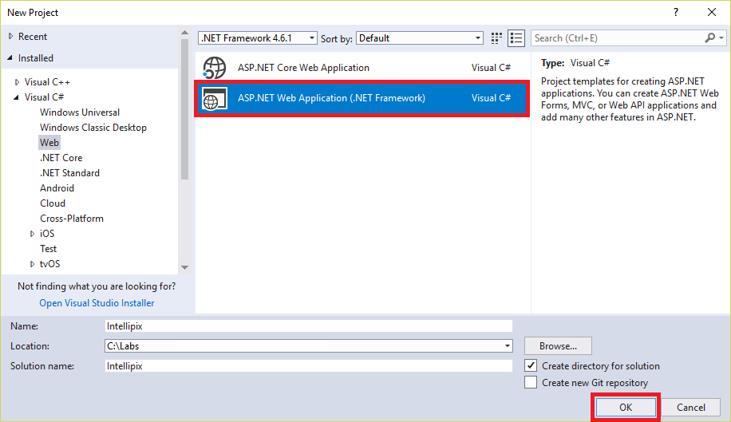
Task: Select the Web category
Action: [49, 143]
